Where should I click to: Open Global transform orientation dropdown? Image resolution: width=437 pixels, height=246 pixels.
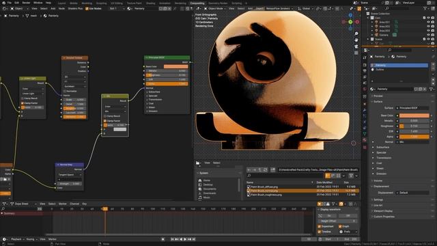coord(305,9)
